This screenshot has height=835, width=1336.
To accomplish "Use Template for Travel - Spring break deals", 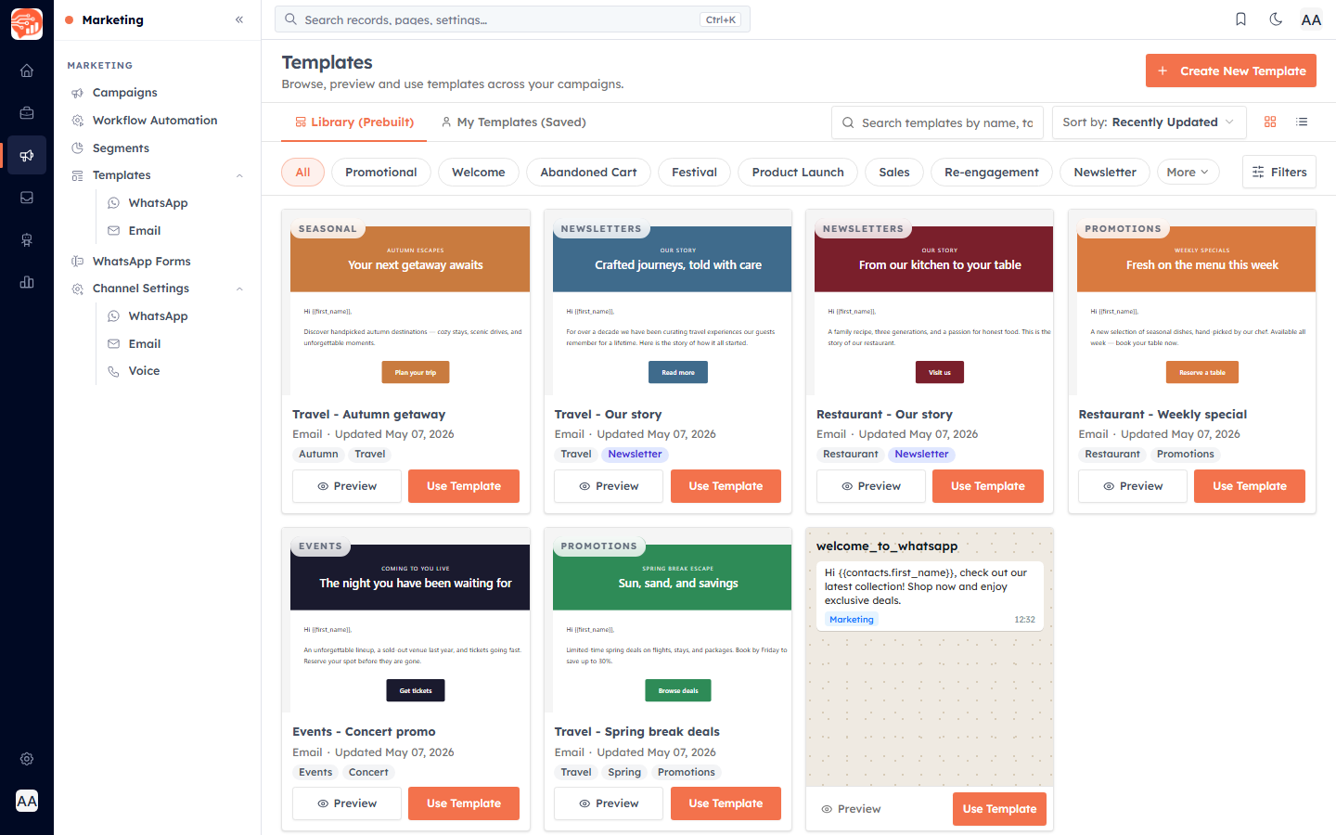I will 726,803.
